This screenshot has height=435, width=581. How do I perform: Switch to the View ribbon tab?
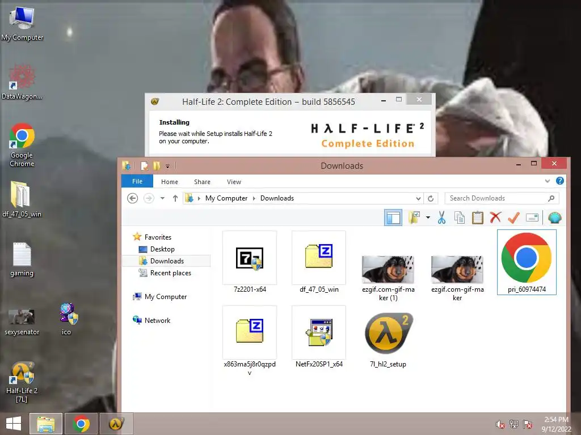[x=234, y=182]
